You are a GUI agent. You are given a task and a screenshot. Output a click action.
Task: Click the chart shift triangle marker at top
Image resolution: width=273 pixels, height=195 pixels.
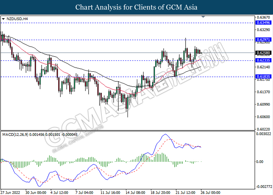(203, 17)
